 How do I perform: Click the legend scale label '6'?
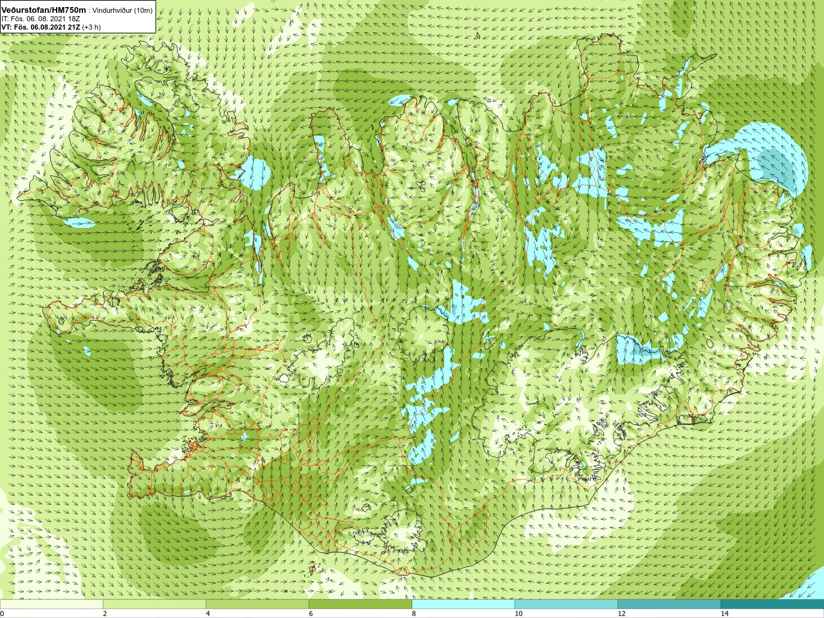click(311, 613)
